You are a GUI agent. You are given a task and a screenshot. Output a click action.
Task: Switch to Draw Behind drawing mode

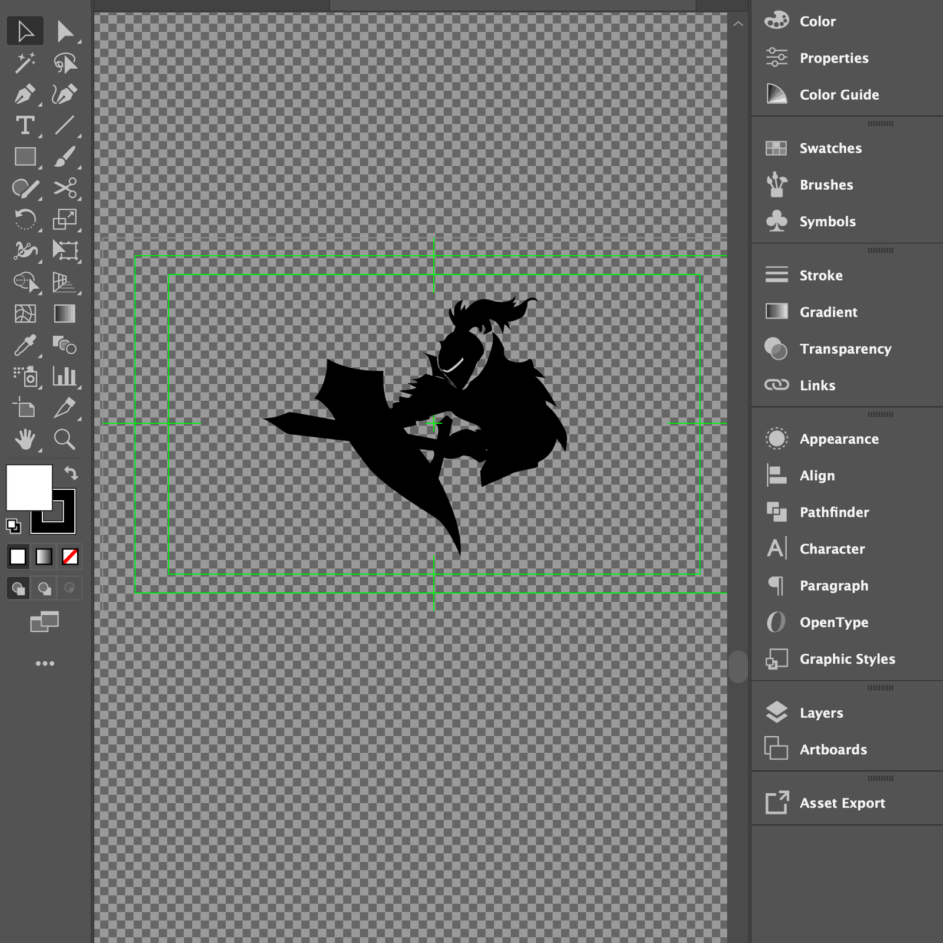(44, 588)
